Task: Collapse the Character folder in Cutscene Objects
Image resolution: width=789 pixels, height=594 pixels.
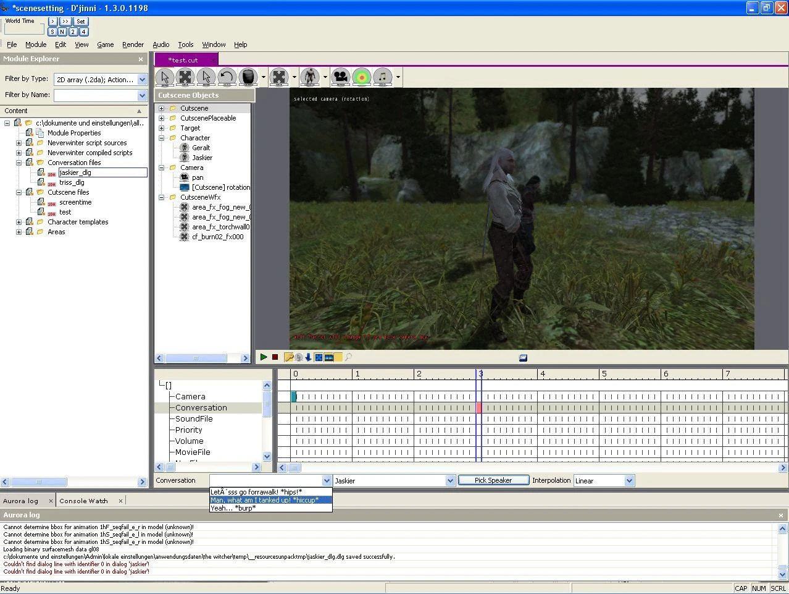Action: click(x=162, y=138)
